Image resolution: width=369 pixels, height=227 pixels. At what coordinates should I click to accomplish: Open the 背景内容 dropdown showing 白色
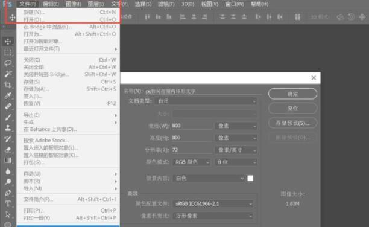pos(209,179)
